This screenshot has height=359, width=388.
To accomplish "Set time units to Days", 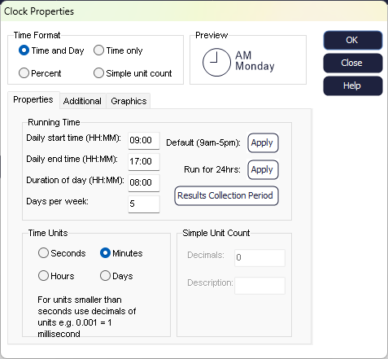I will 105,276.
